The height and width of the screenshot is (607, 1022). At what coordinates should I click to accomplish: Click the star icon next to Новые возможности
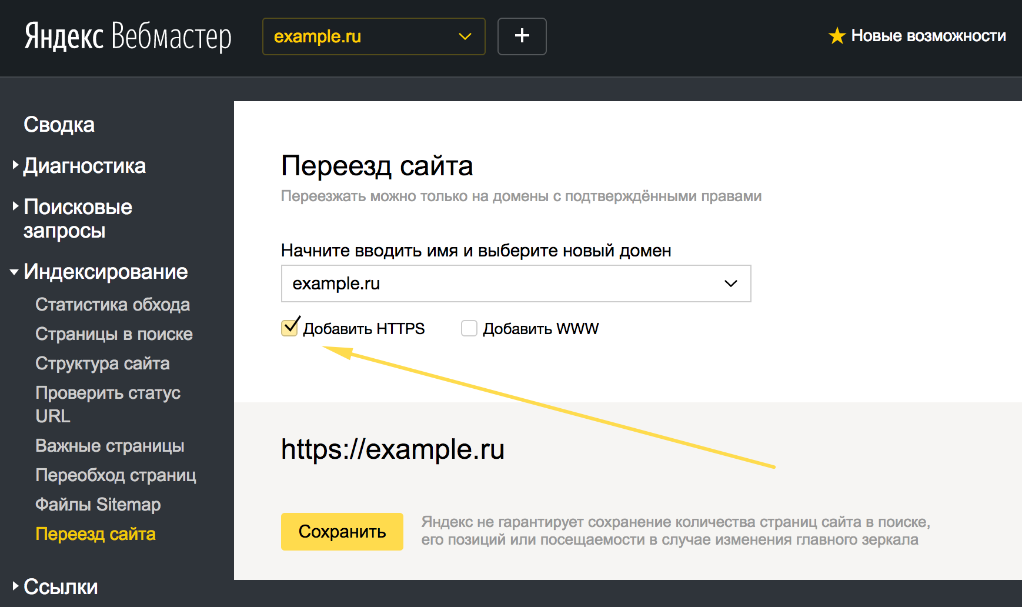pyautogui.click(x=837, y=36)
